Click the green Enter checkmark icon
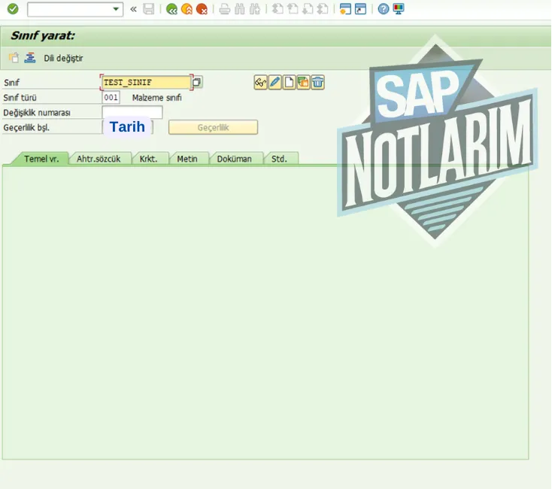The height and width of the screenshot is (489, 552). click(13, 9)
